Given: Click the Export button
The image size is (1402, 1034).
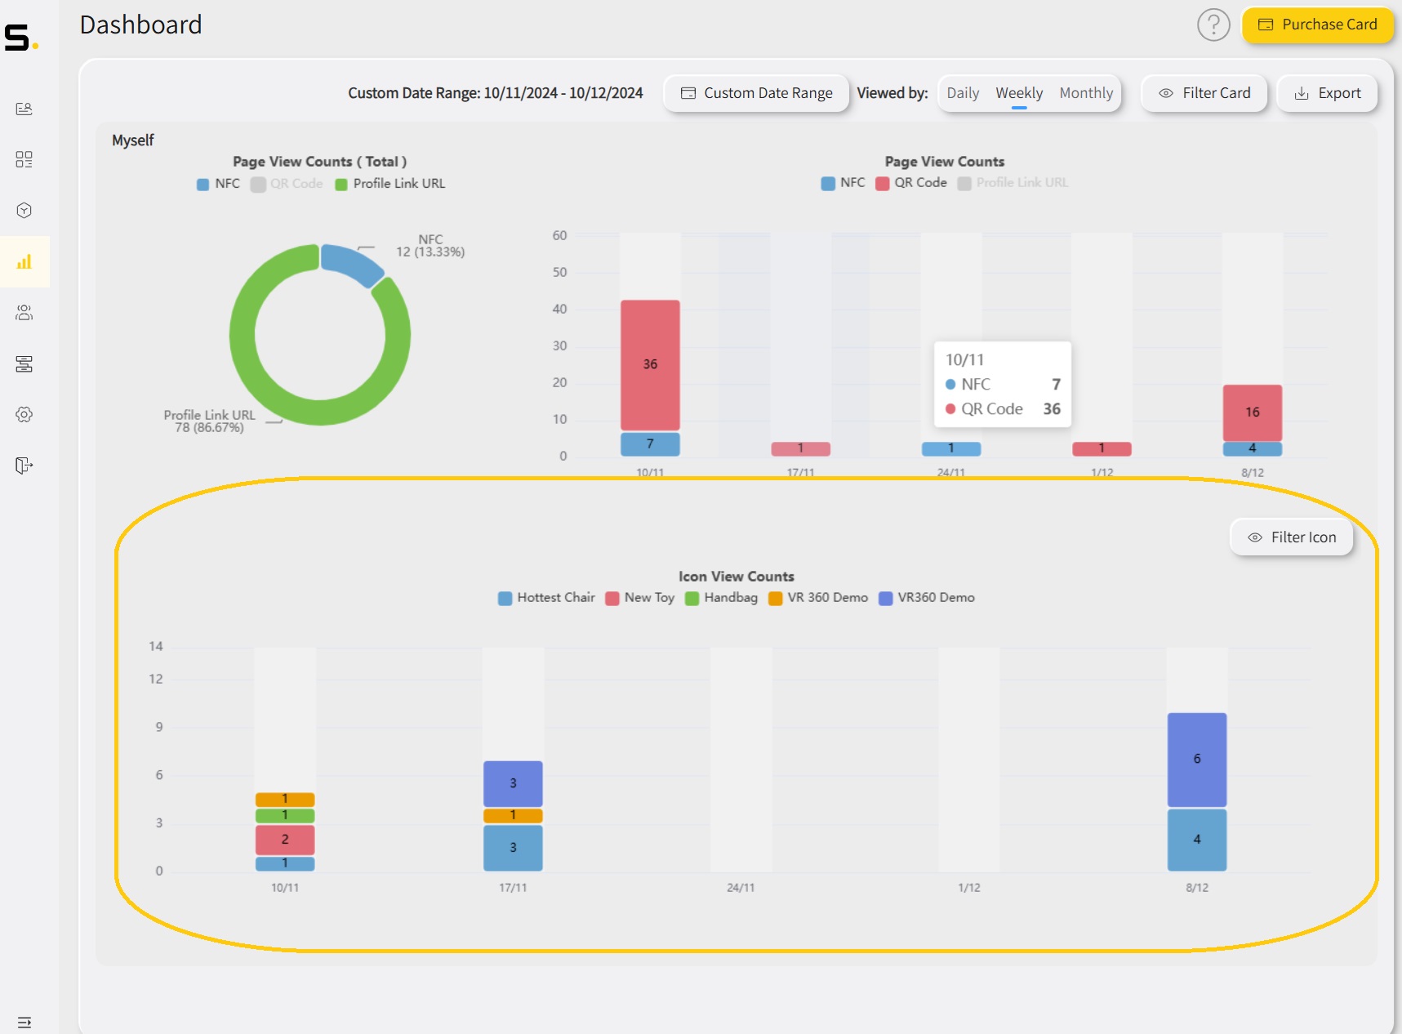Looking at the screenshot, I should click(x=1326, y=93).
